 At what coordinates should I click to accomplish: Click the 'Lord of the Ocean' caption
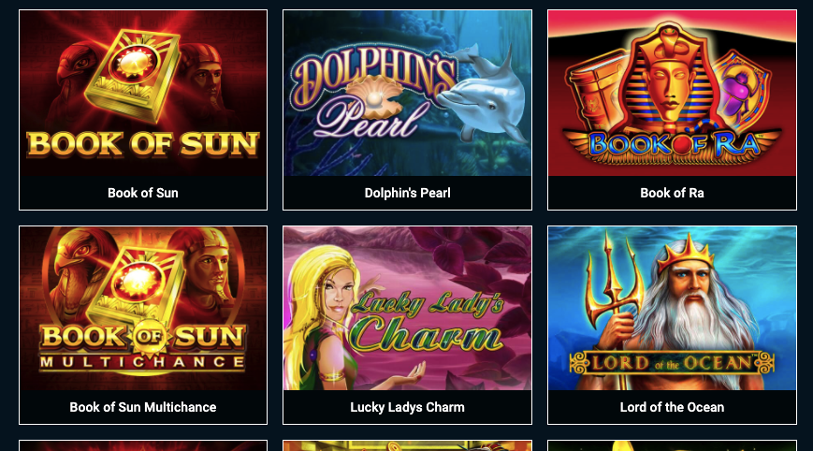tap(672, 407)
